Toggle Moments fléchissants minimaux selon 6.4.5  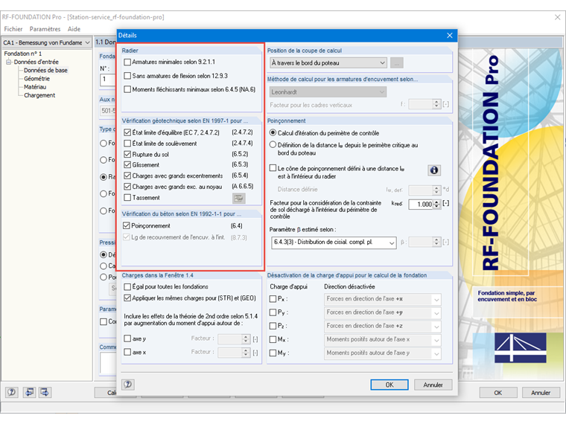point(127,89)
